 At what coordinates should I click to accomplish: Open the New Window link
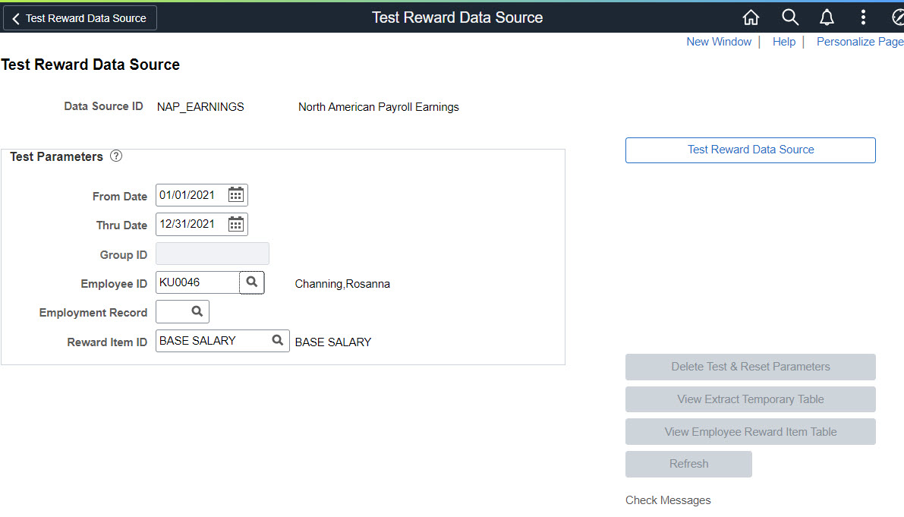[x=719, y=42]
